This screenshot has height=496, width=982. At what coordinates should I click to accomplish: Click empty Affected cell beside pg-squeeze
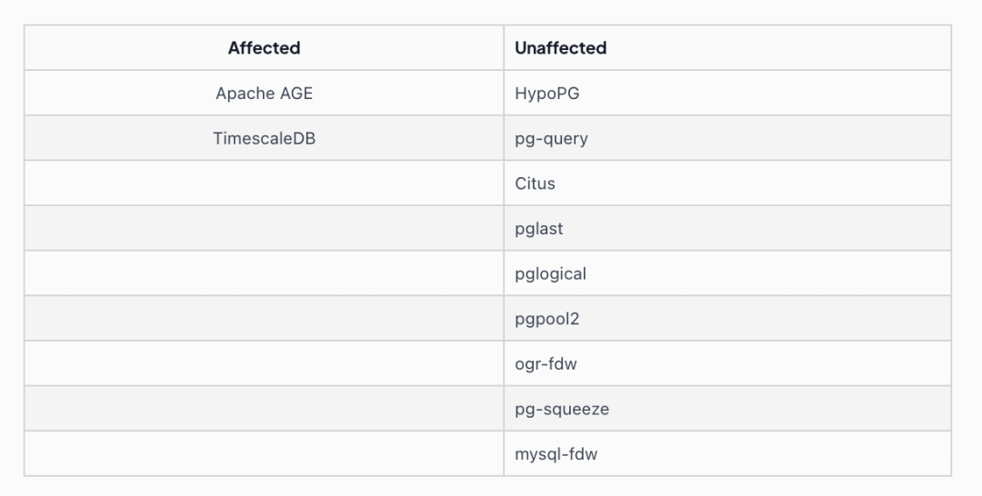point(264,408)
